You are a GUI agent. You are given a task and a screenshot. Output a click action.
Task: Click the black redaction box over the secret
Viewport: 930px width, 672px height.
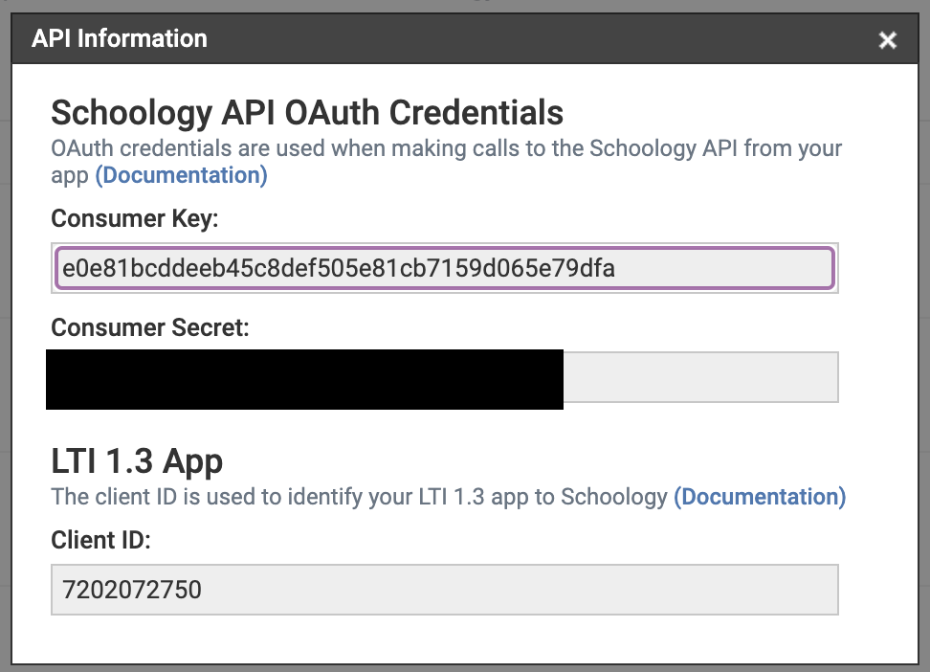(304, 379)
